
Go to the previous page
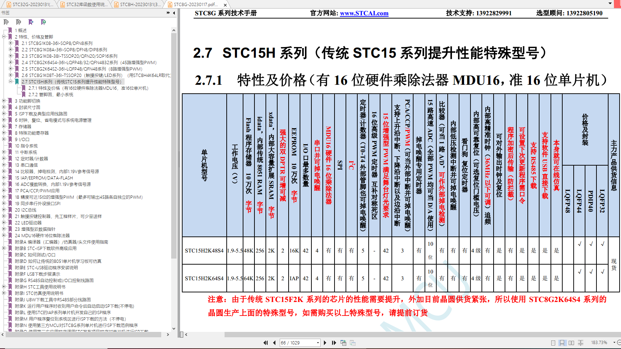point(274,343)
